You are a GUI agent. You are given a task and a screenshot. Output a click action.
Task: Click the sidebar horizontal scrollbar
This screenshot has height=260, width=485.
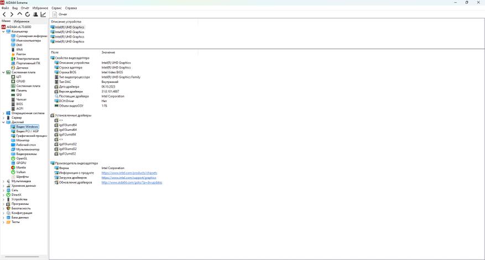[22, 257]
